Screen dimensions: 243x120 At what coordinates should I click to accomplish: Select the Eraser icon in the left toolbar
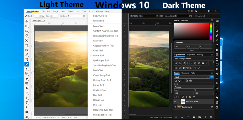[x=27, y=79]
